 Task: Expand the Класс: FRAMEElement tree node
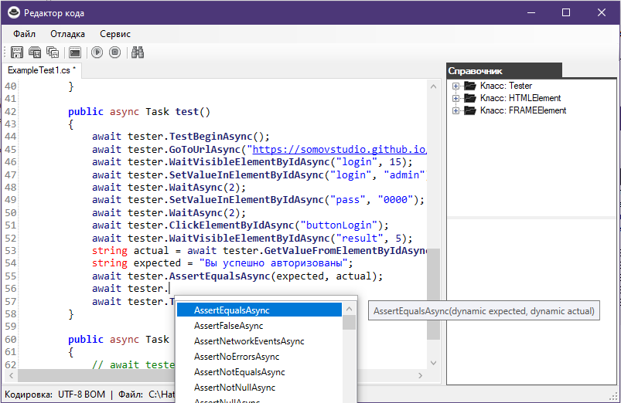click(x=456, y=110)
